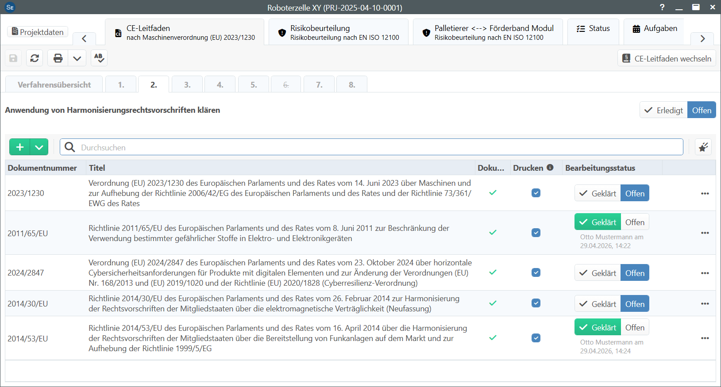
Task: Navigate tabs right with chevron
Action: click(x=702, y=38)
